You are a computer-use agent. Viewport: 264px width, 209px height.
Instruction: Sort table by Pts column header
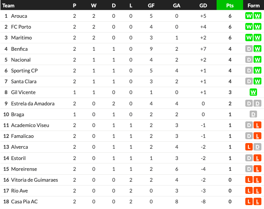(230, 5)
